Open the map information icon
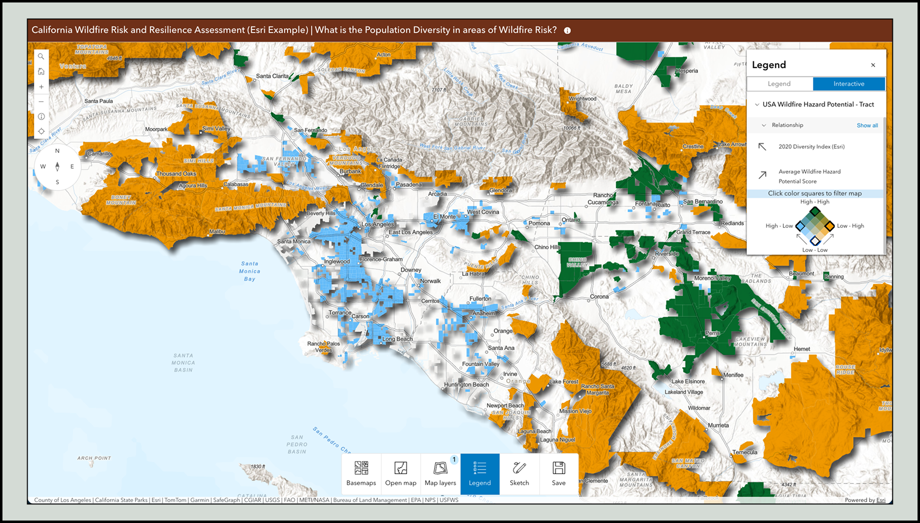 click(x=41, y=116)
